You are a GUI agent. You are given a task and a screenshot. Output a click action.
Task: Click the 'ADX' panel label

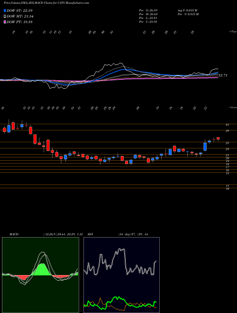[x=91, y=234]
